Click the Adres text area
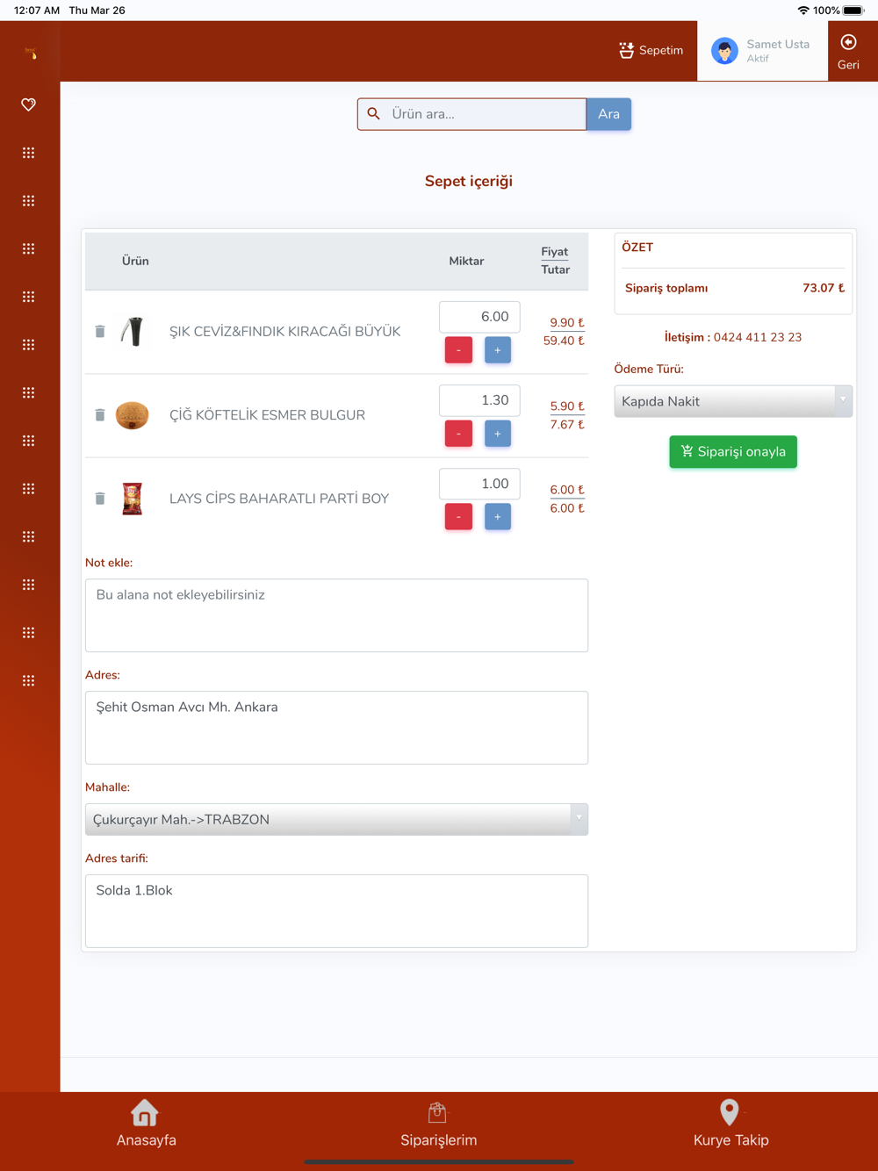Screen dimensions: 878x1171 pos(336,728)
